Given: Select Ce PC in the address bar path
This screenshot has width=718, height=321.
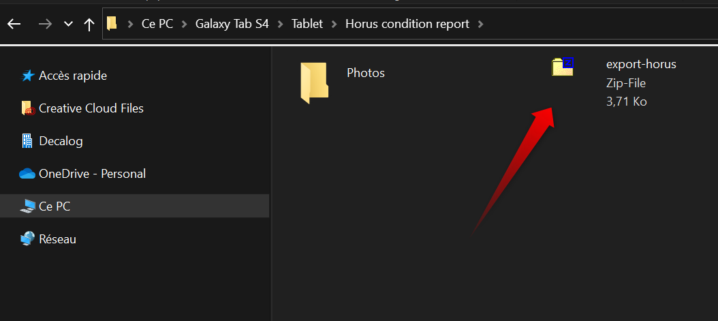Looking at the screenshot, I should point(157,24).
